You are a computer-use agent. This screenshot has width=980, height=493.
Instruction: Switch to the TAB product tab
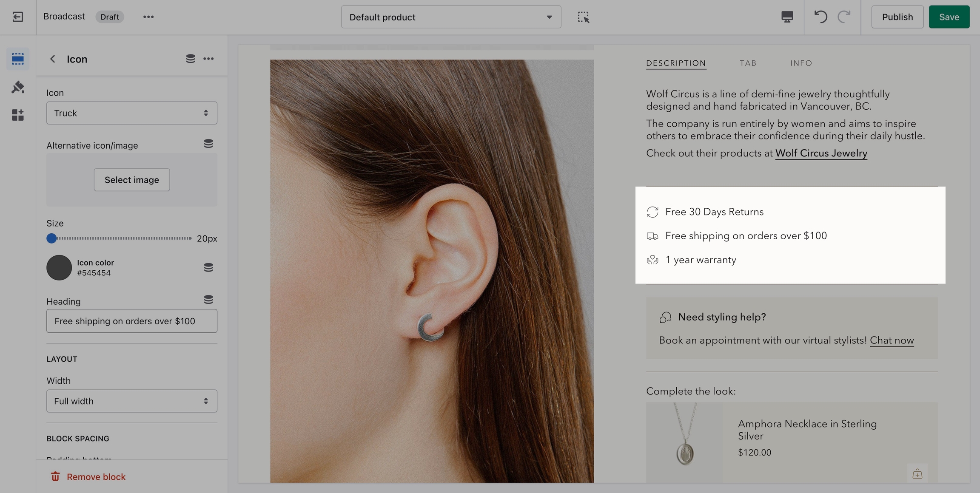click(747, 63)
